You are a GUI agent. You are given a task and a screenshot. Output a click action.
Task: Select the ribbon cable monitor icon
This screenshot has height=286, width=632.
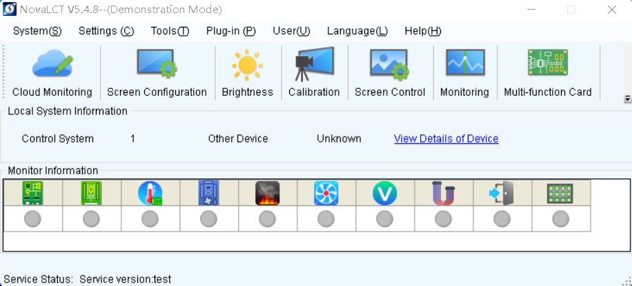444,193
